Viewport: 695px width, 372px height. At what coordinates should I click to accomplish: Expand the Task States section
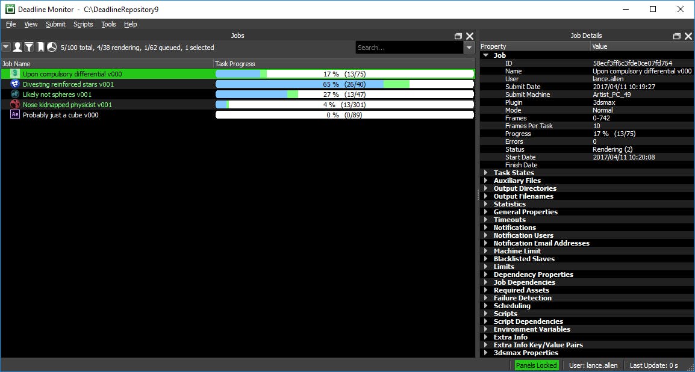(x=486, y=173)
